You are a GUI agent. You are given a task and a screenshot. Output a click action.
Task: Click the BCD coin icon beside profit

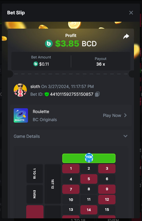click(49, 44)
